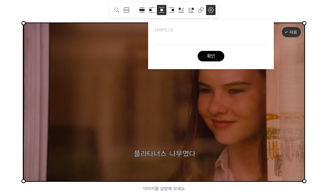
Task: Align image to the right
Action: point(171,10)
